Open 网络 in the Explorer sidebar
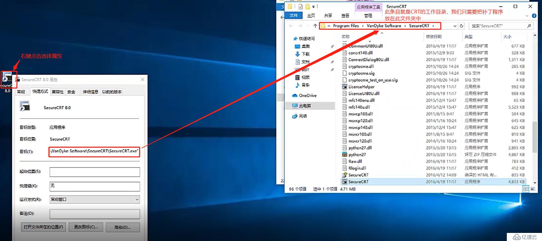This screenshot has width=542, height=241. point(300,116)
